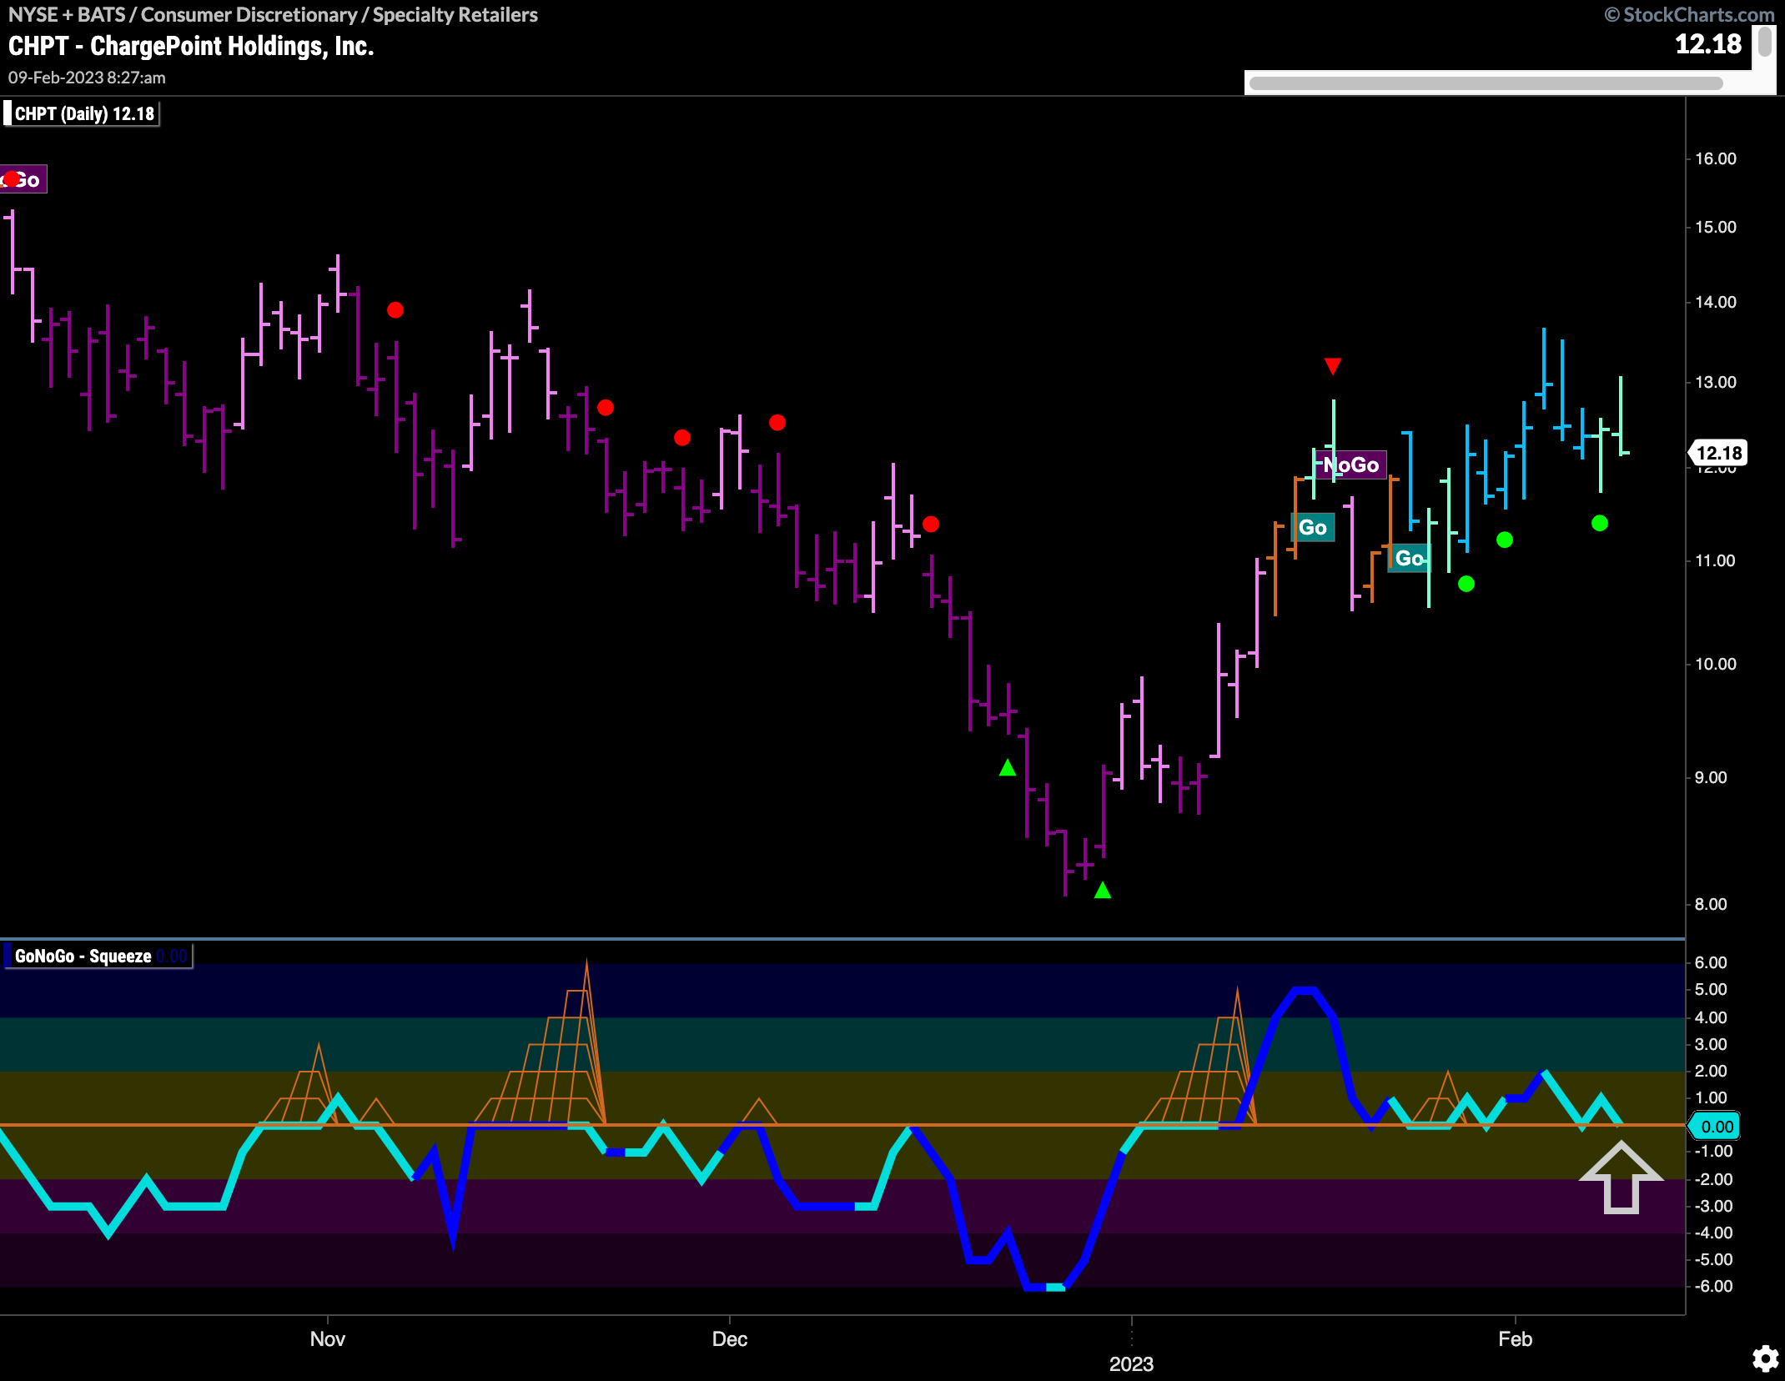Click the Go tag near 11.50

[x=1313, y=527]
